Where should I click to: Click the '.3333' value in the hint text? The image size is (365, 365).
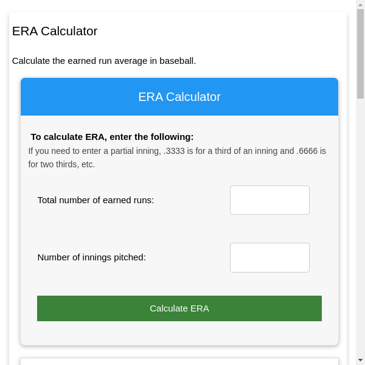(x=175, y=151)
